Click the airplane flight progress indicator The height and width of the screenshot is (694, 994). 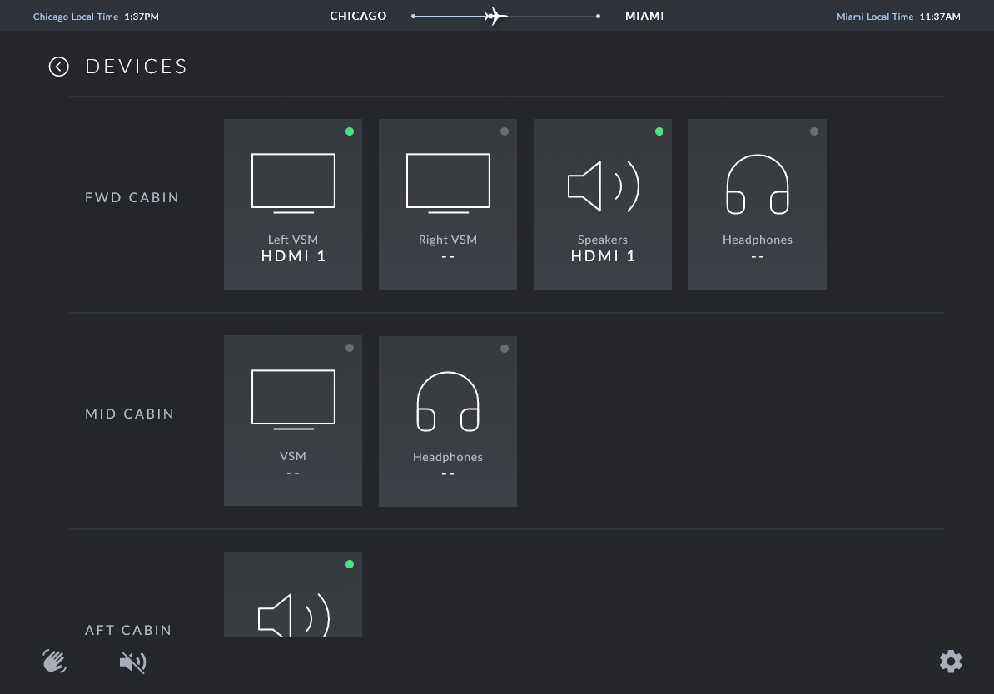click(496, 16)
